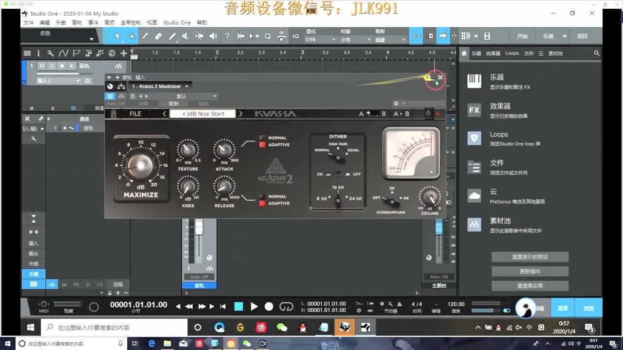Select the Arrow tool in toolbar
Screen dimensions: 623x350
coord(117,36)
